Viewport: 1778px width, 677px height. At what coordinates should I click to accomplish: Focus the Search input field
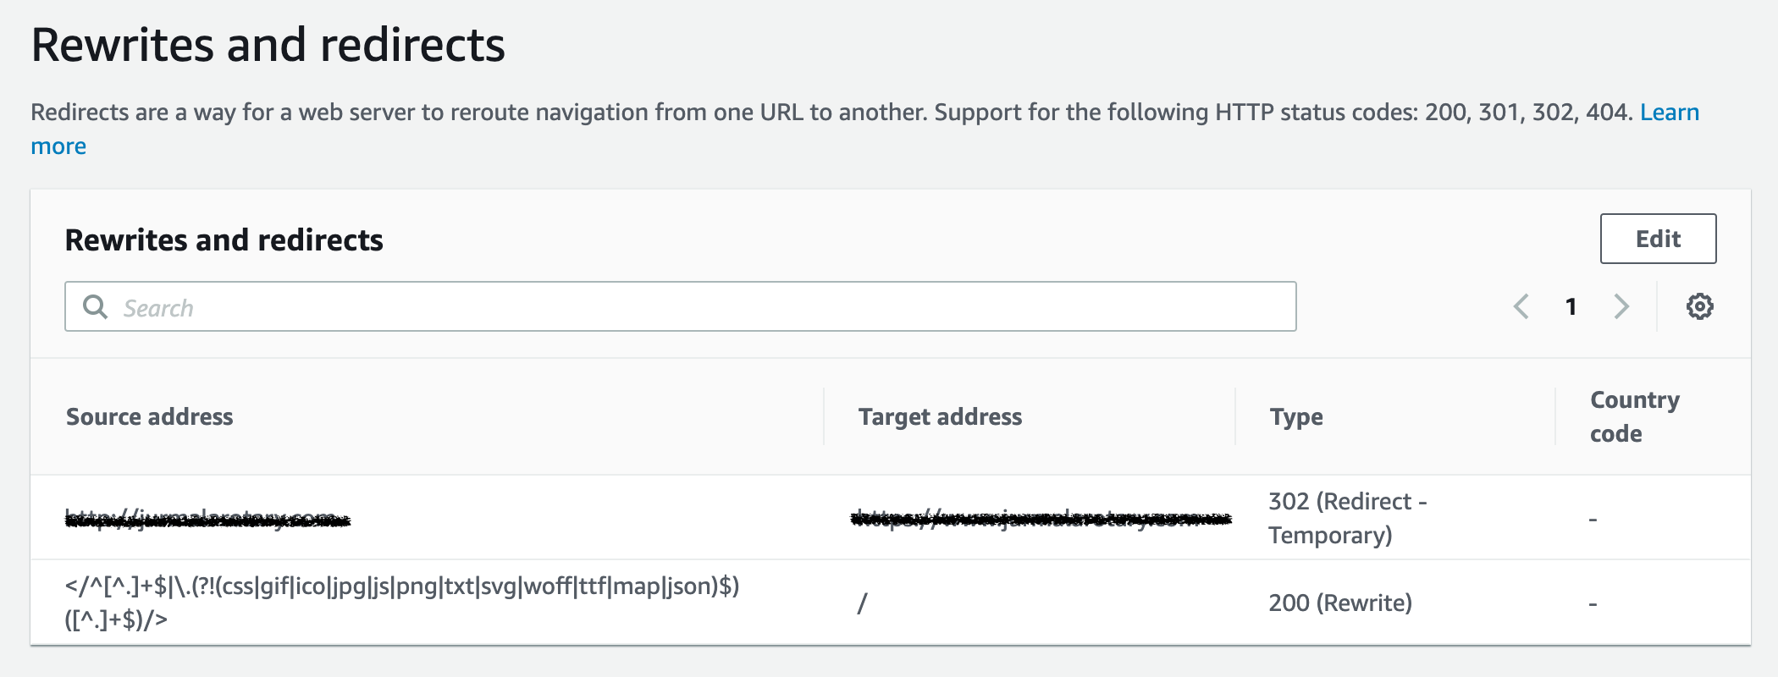(x=694, y=306)
